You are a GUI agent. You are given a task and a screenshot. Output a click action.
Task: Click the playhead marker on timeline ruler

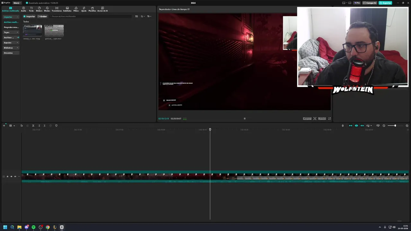[x=210, y=129]
